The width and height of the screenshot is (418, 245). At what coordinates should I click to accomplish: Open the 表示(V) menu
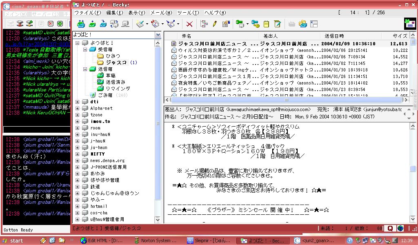(x=137, y=13)
